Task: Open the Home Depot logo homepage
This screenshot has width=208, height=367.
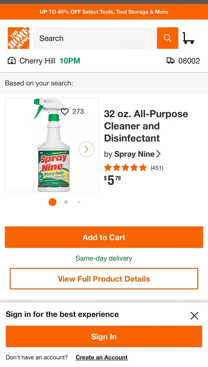Action: click(x=19, y=38)
